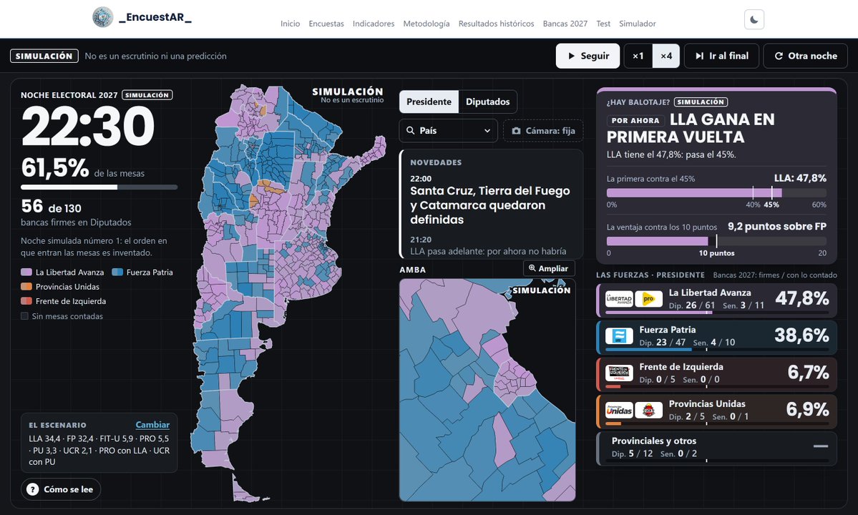This screenshot has width=858, height=515.
Task: Click the EncuestAR round logo icon
Action: (x=103, y=17)
